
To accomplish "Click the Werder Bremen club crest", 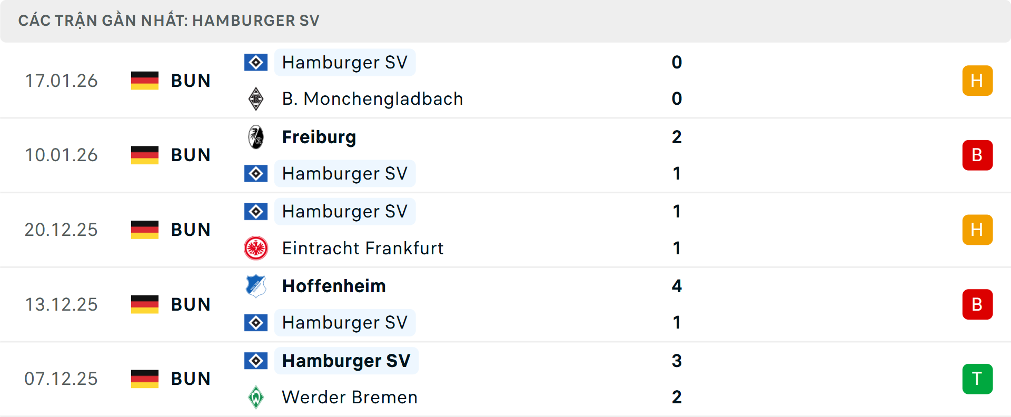I will click(256, 397).
